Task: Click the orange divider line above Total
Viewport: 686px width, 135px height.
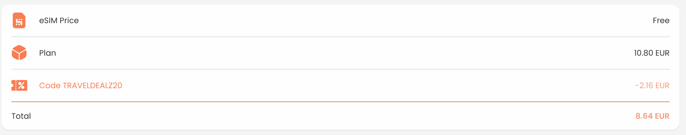Action: coord(340,102)
